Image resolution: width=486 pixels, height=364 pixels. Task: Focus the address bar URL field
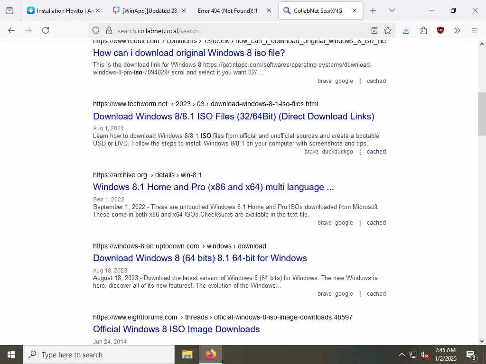click(242, 31)
